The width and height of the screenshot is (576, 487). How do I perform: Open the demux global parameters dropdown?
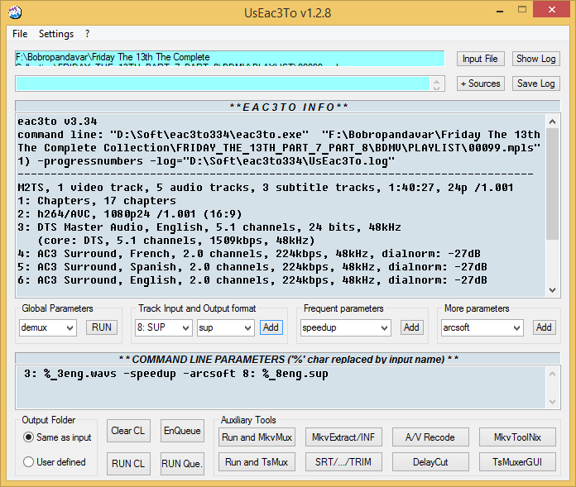pyautogui.click(x=48, y=327)
